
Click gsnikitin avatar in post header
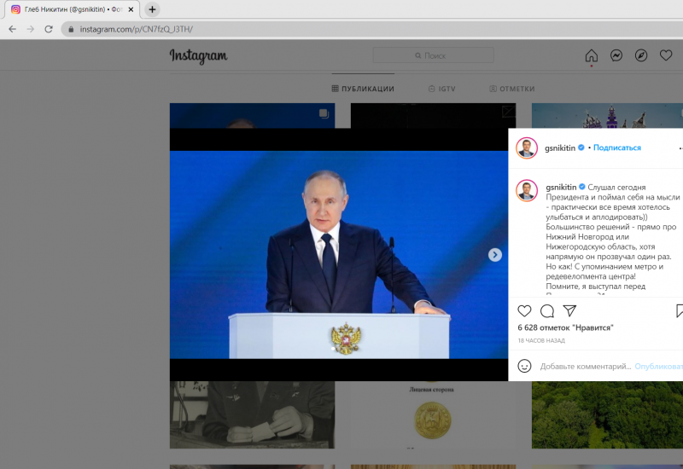pos(527,148)
